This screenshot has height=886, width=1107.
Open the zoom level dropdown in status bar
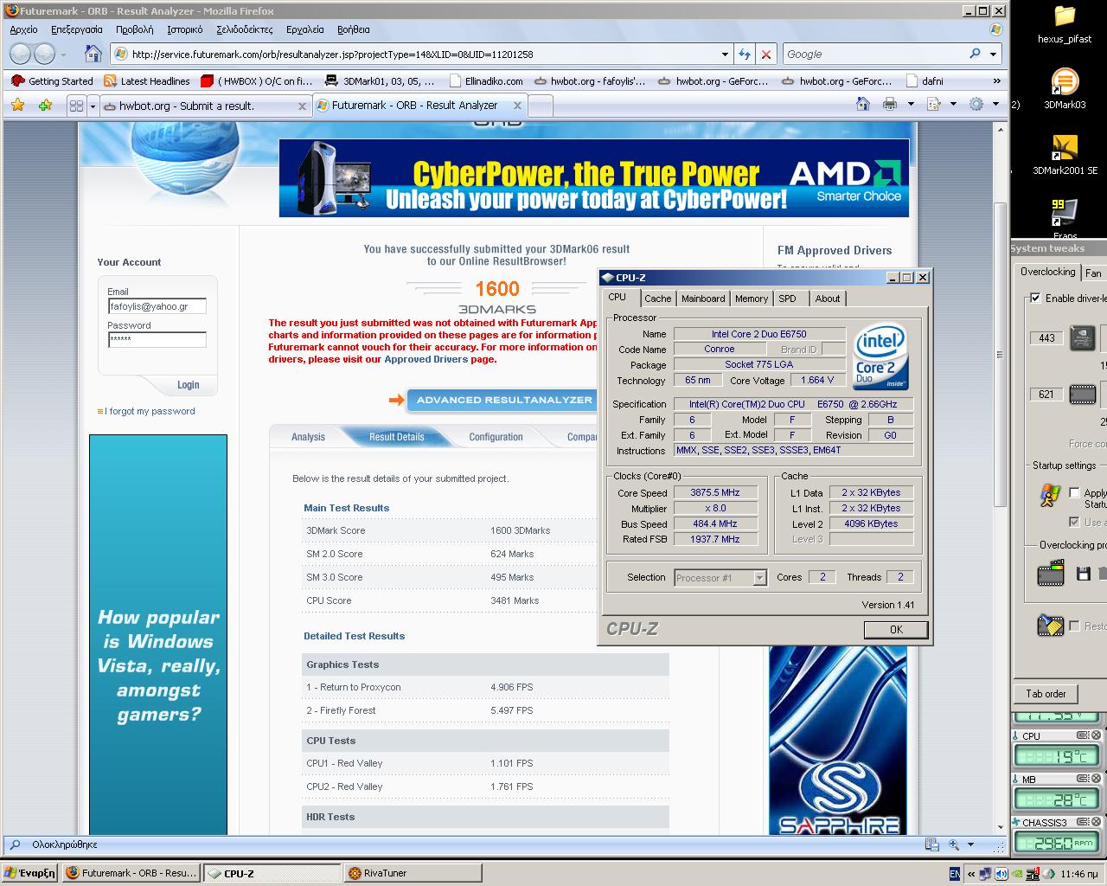tap(970, 844)
